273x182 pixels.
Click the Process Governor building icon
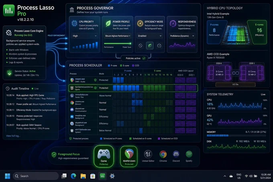pos(72,10)
